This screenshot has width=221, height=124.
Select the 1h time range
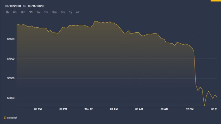(7, 12)
